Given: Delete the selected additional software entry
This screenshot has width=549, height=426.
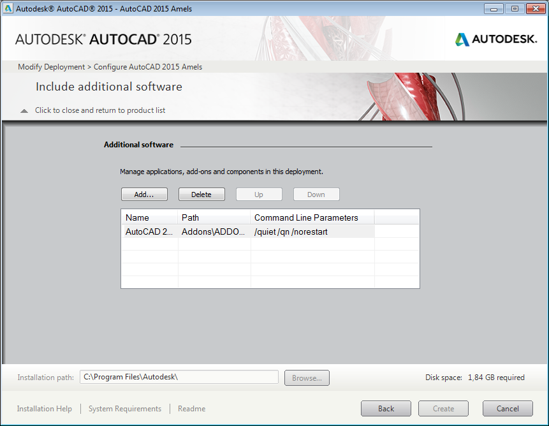Looking at the screenshot, I should tap(201, 195).
